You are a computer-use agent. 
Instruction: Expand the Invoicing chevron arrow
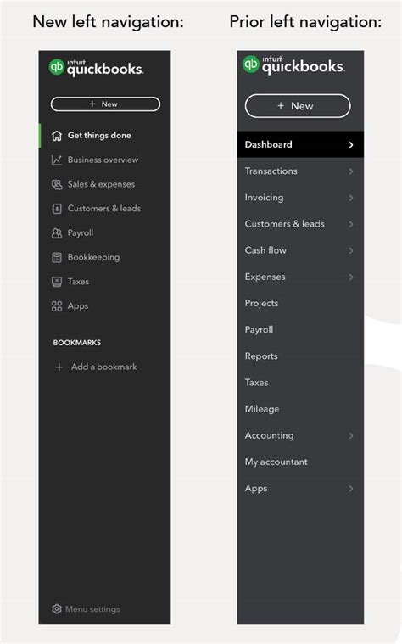tap(350, 198)
